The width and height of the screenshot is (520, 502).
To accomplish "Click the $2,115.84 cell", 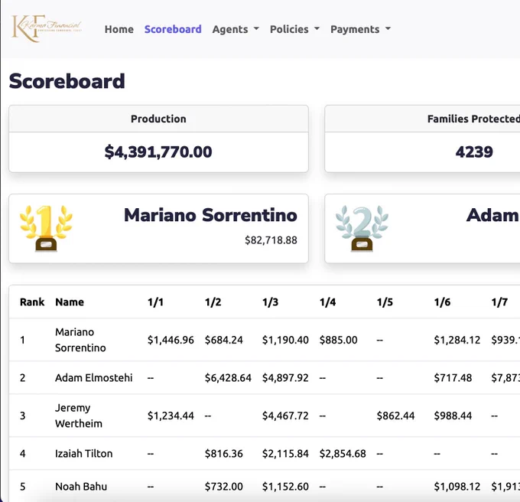I will coord(285,453).
